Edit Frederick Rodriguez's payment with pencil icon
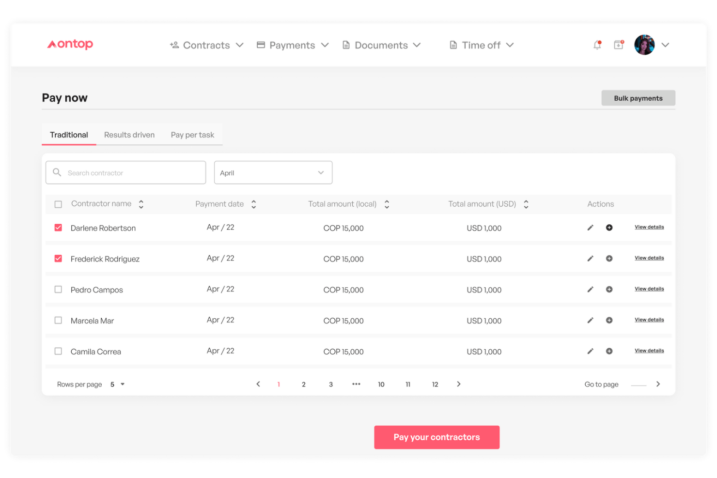 (x=590, y=259)
